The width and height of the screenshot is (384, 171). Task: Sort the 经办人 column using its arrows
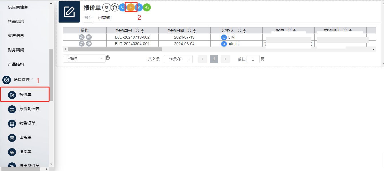[244, 31]
